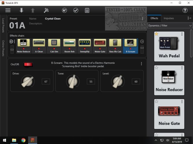193x144 pixels.
Task: Switch to the Effects tab
Action: pos(154,18)
